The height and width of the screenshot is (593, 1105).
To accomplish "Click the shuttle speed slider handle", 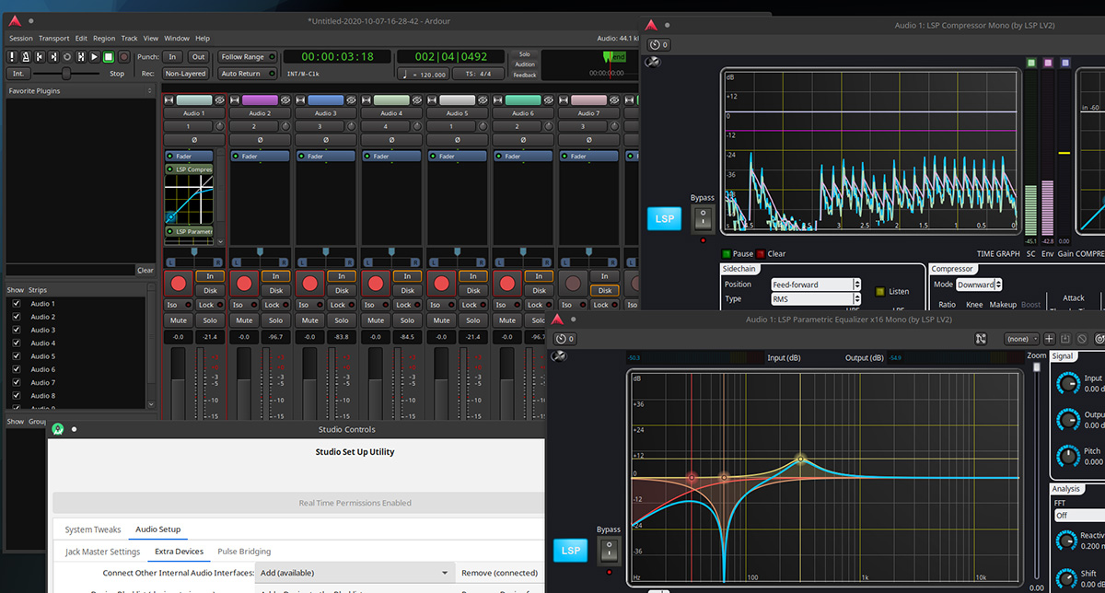I will click(x=66, y=74).
